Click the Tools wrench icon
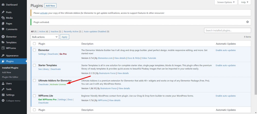Image resolution: width=257 pixels, height=114 pixels. [x=3, y=89]
